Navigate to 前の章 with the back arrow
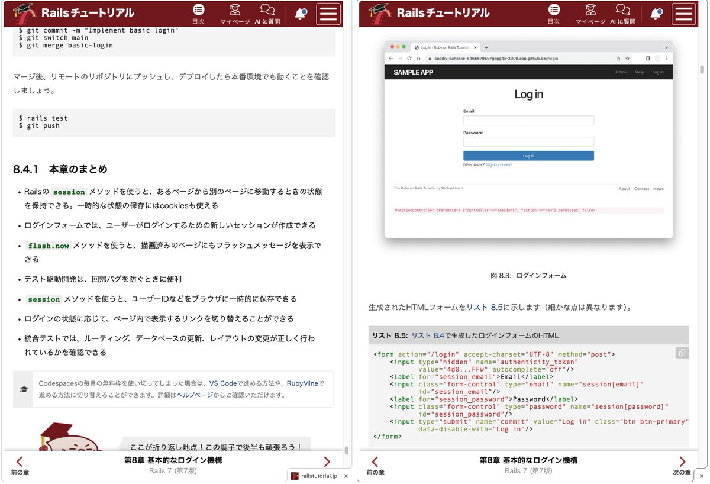This screenshot has width=710, height=484. click(x=18, y=463)
